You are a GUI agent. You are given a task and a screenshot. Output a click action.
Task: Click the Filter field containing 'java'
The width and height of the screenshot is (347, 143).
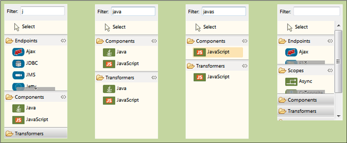(x=133, y=11)
